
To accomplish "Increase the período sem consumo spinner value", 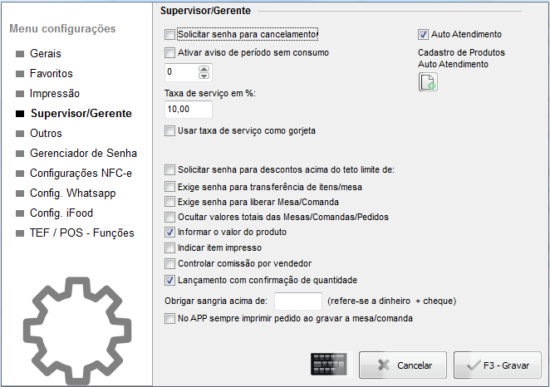I will coord(204,69).
